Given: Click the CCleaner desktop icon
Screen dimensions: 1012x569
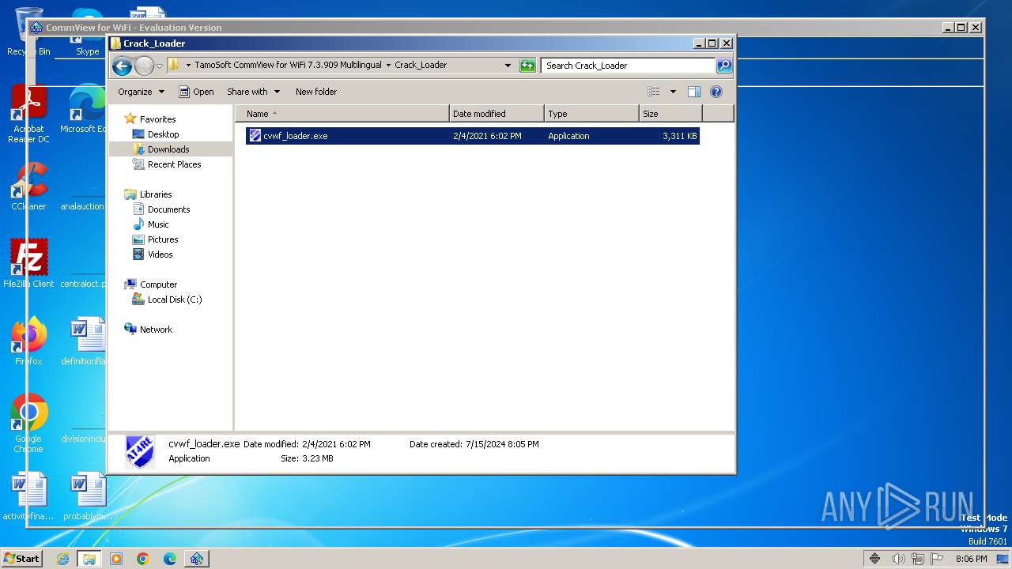Looking at the screenshot, I should tap(28, 187).
